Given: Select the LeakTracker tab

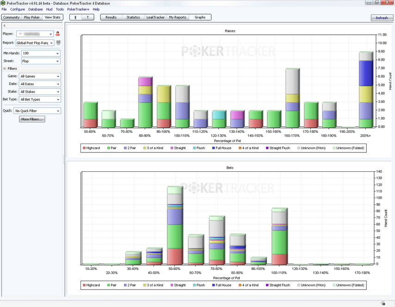Looking at the screenshot, I should point(155,18).
